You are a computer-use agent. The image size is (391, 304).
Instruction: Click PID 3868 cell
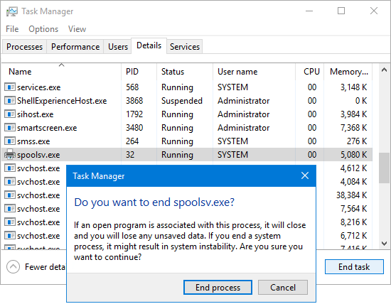(x=134, y=100)
